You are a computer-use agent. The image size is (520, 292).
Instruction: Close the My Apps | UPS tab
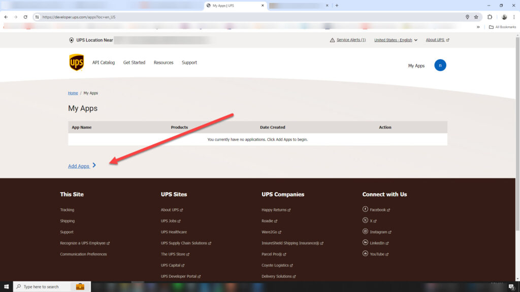pyautogui.click(x=263, y=6)
